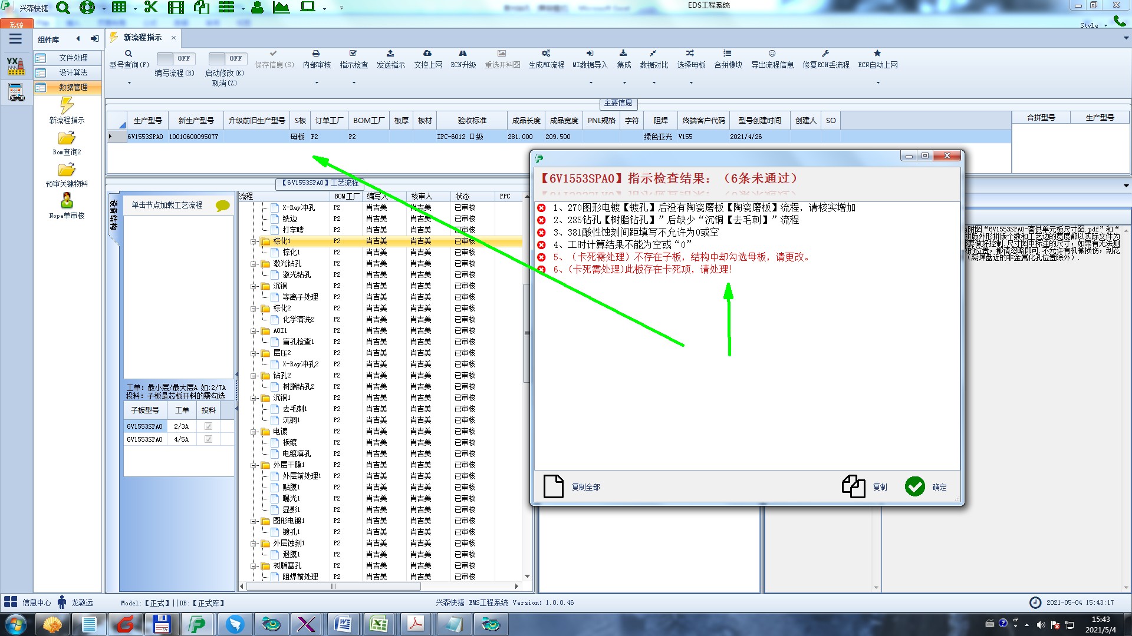Image resolution: width=1132 pixels, height=636 pixels.
Task: Click the 型号查询 search icon
Action: coord(128,54)
